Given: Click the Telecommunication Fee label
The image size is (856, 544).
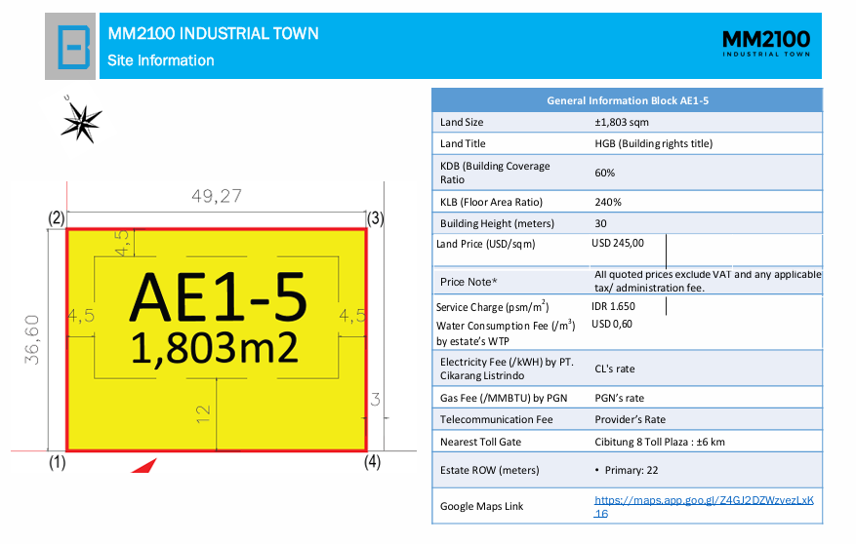Looking at the screenshot, I should (x=496, y=420).
